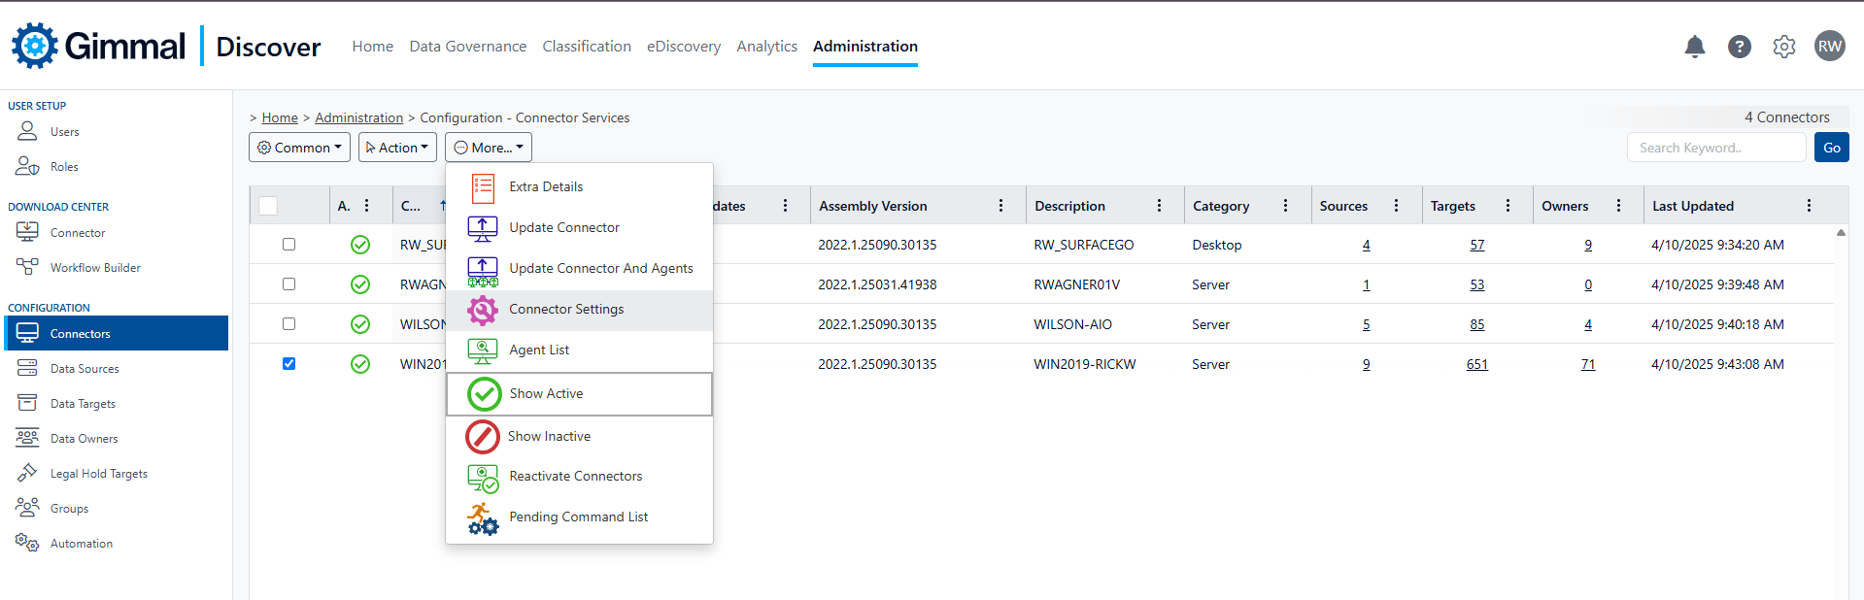Viewport: 1864px width, 600px height.
Task: Click the Legal Hold Targets gavel icon
Action: tap(27, 474)
